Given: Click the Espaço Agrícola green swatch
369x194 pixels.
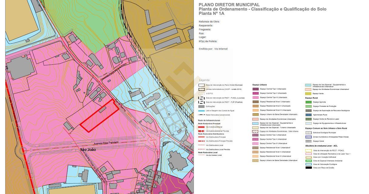Looking at the screenshot, I should click(308, 102).
